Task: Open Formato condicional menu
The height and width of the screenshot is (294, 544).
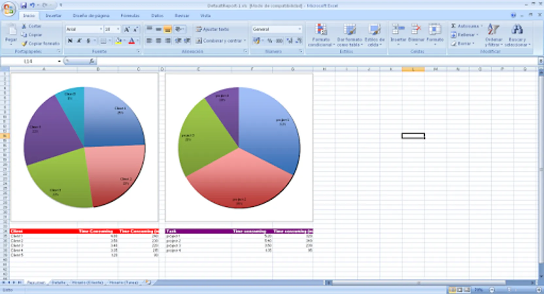Action: [321, 35]
